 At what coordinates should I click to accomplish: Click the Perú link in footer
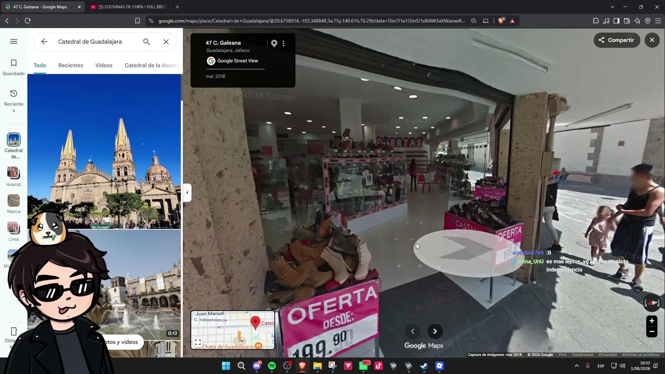pyautogui.click(x=563, y=355)
